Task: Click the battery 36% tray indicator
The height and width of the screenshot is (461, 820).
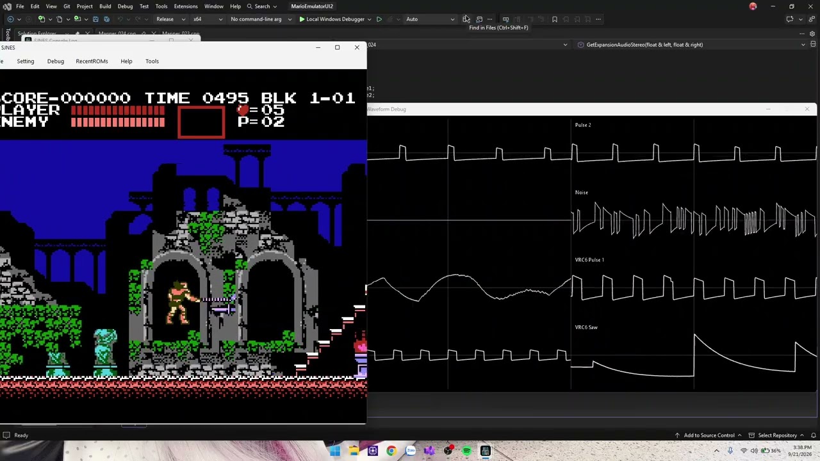Action: (x=771, y=451)
